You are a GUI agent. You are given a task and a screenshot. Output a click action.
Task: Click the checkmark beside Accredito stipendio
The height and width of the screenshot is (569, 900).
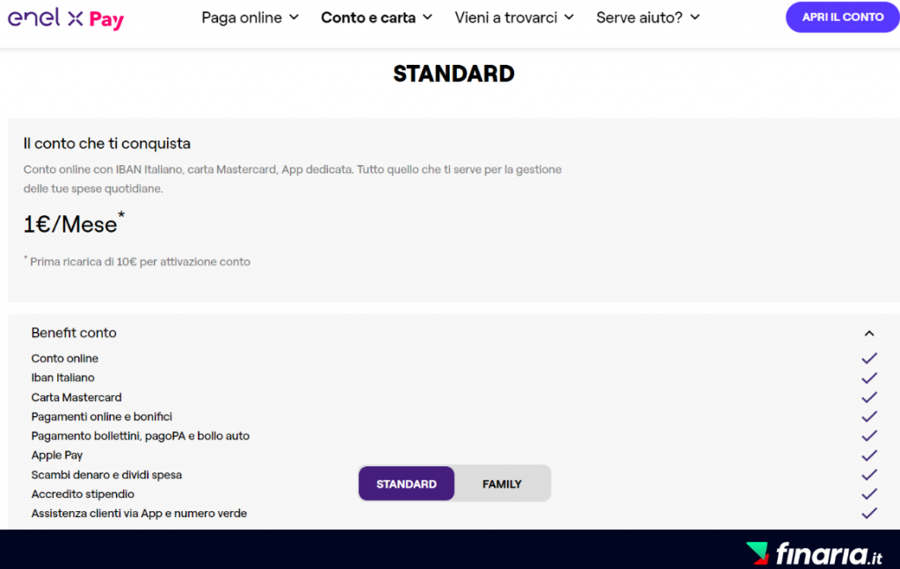pos(869,493)
